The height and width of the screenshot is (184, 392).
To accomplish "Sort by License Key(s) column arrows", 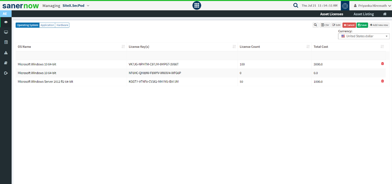I will pyautogui.click(x=234, y=47).
